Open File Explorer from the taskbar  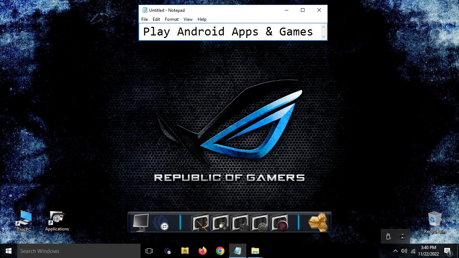click(255, 251)
